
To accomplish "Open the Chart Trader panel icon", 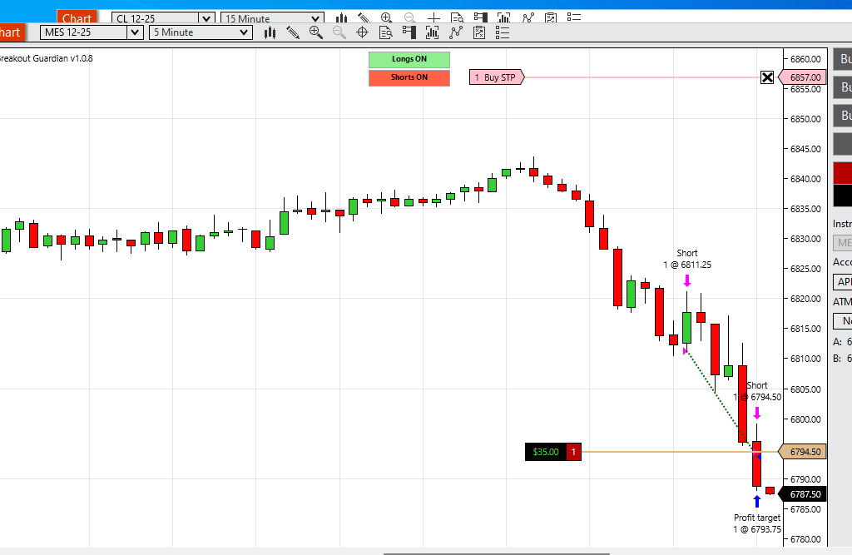I will [x=409, y=32].
